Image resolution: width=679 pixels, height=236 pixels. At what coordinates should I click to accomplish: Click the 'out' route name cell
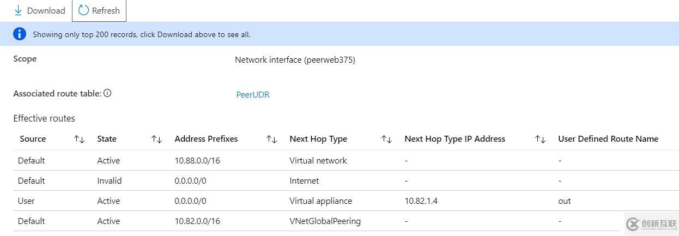coord(565,201)
